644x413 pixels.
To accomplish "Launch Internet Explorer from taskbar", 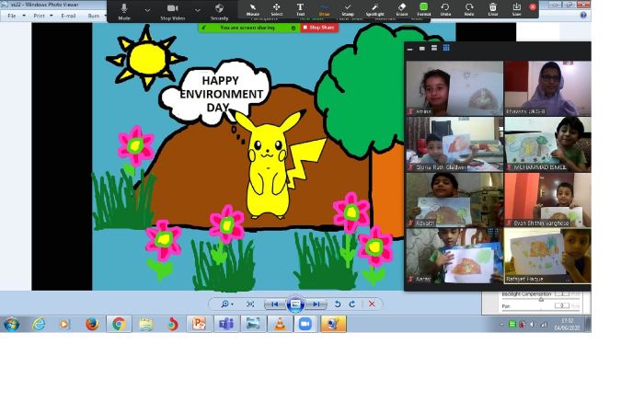I will pos(39,325).
